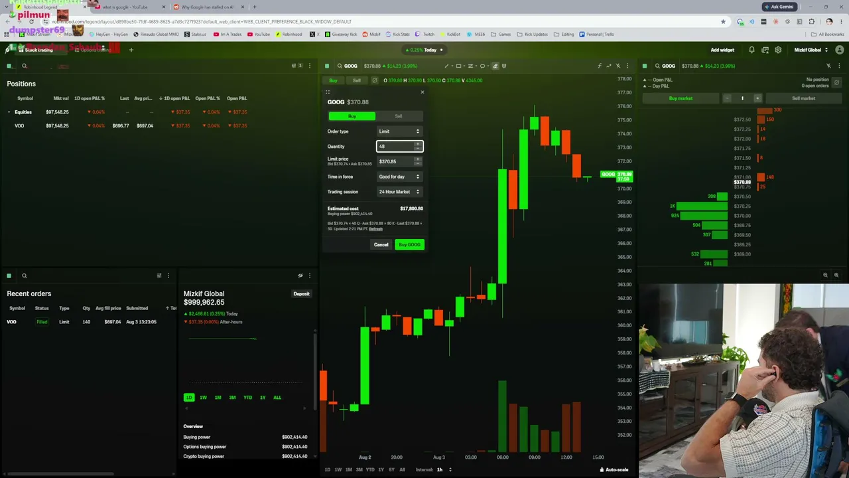Switch to the 'what is google - YouTube' browser tab

pos(129,7)
